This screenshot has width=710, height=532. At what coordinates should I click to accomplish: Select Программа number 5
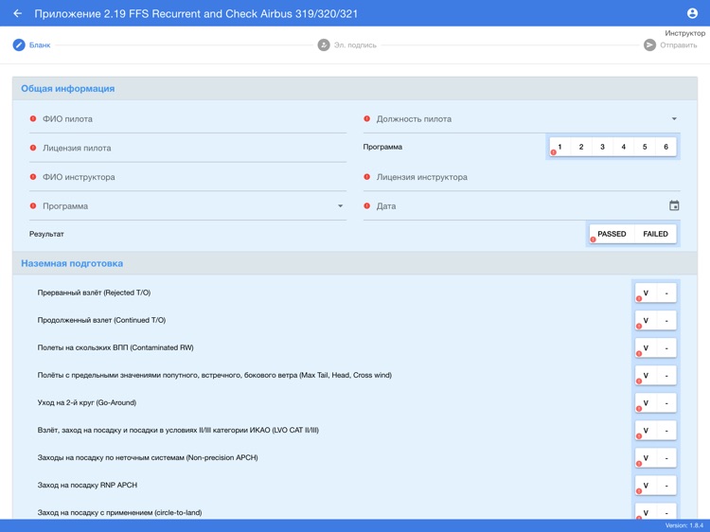point(645,147)
